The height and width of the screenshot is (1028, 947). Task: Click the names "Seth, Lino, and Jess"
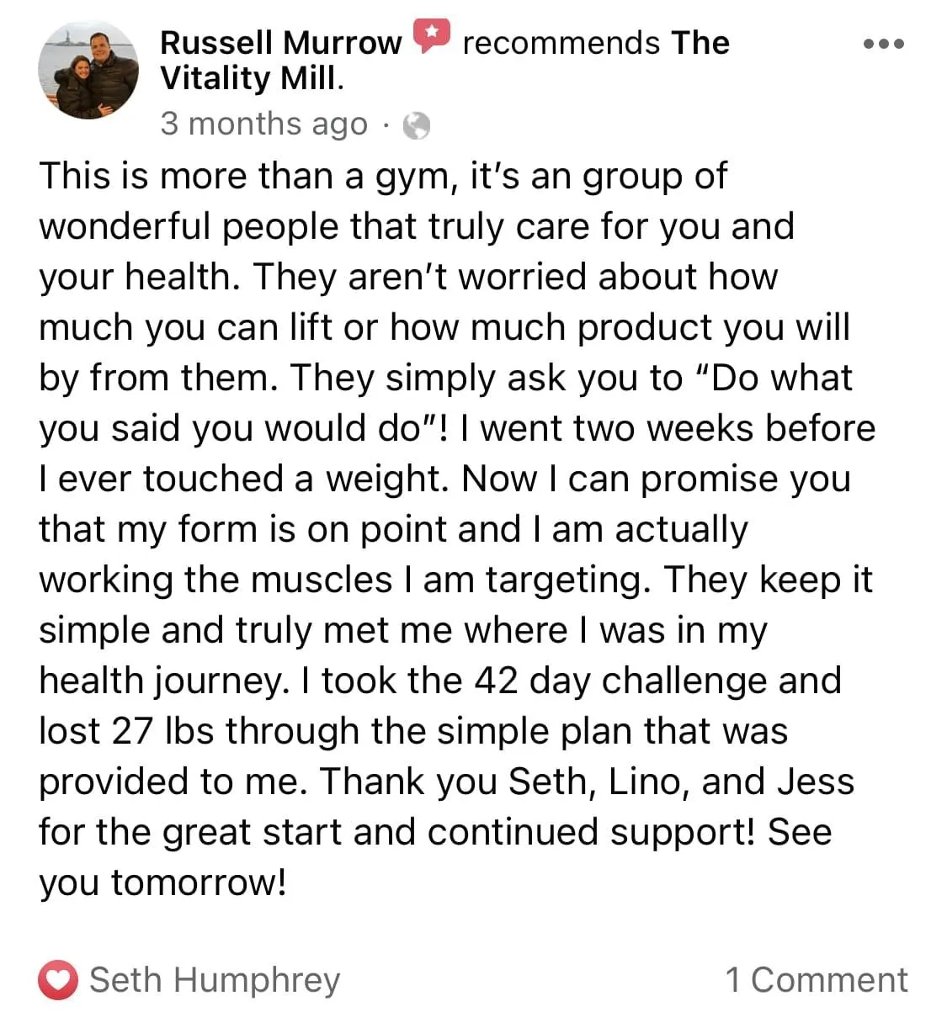click(682, 782)
